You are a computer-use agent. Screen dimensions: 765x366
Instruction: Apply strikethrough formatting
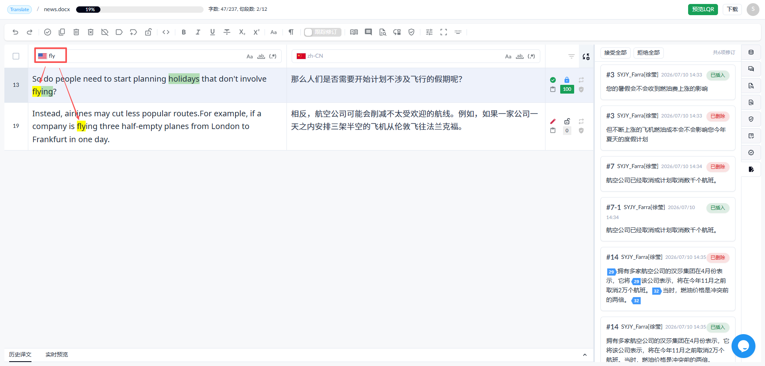227,32
